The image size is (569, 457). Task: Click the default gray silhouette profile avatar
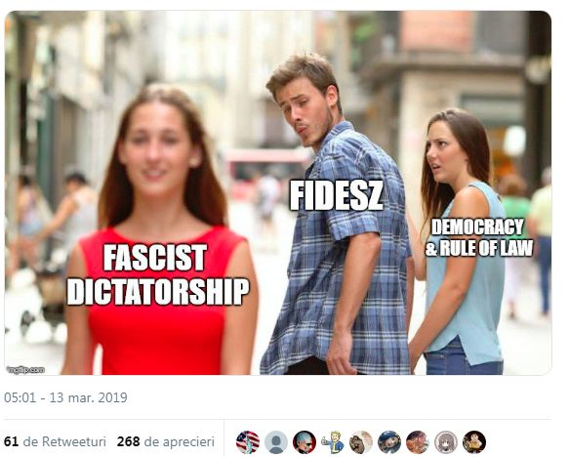pyautogui.click(x=276, y=441)
